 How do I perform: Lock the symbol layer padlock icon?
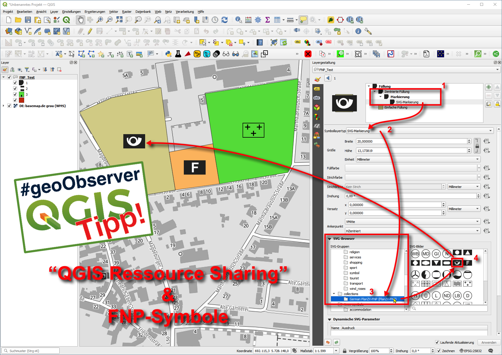pyautogui.click(x=498, y=104)
